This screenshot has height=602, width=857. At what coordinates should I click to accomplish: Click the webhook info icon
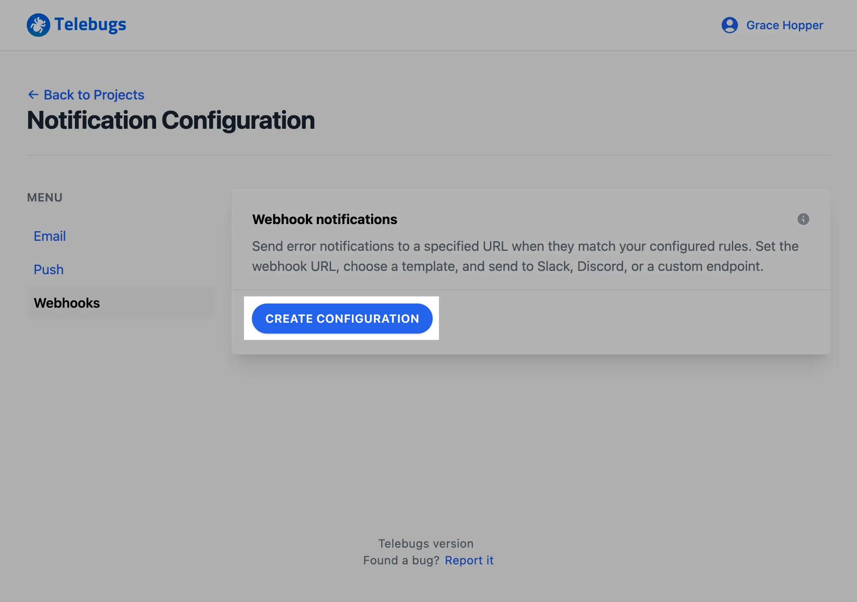[x=803, y=219]
